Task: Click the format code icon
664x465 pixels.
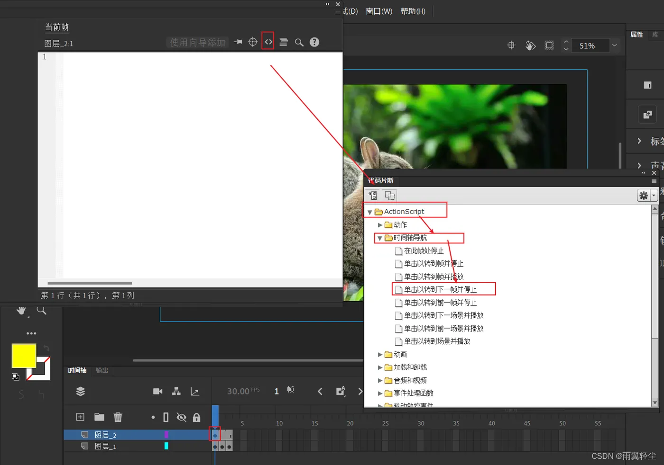Action: point(284,42)
